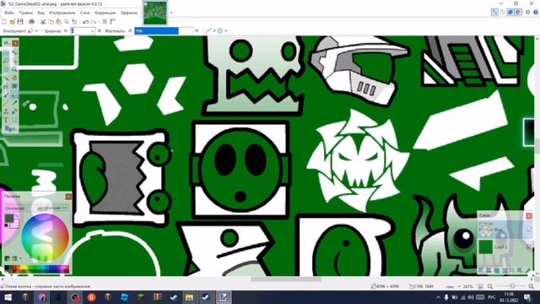Select the Pan hand tool
The image size is (540, 304).
pos(14,78)
